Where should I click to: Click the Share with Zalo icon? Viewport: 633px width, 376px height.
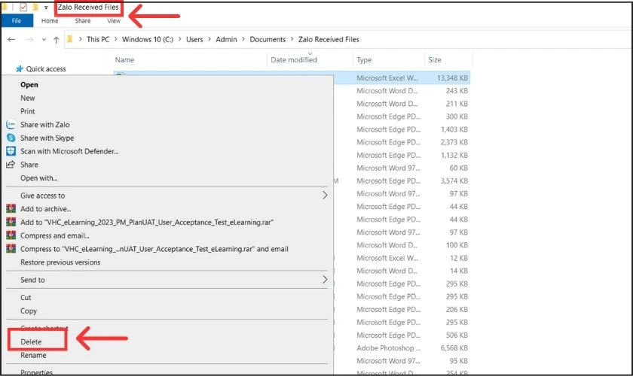[11, 125]
